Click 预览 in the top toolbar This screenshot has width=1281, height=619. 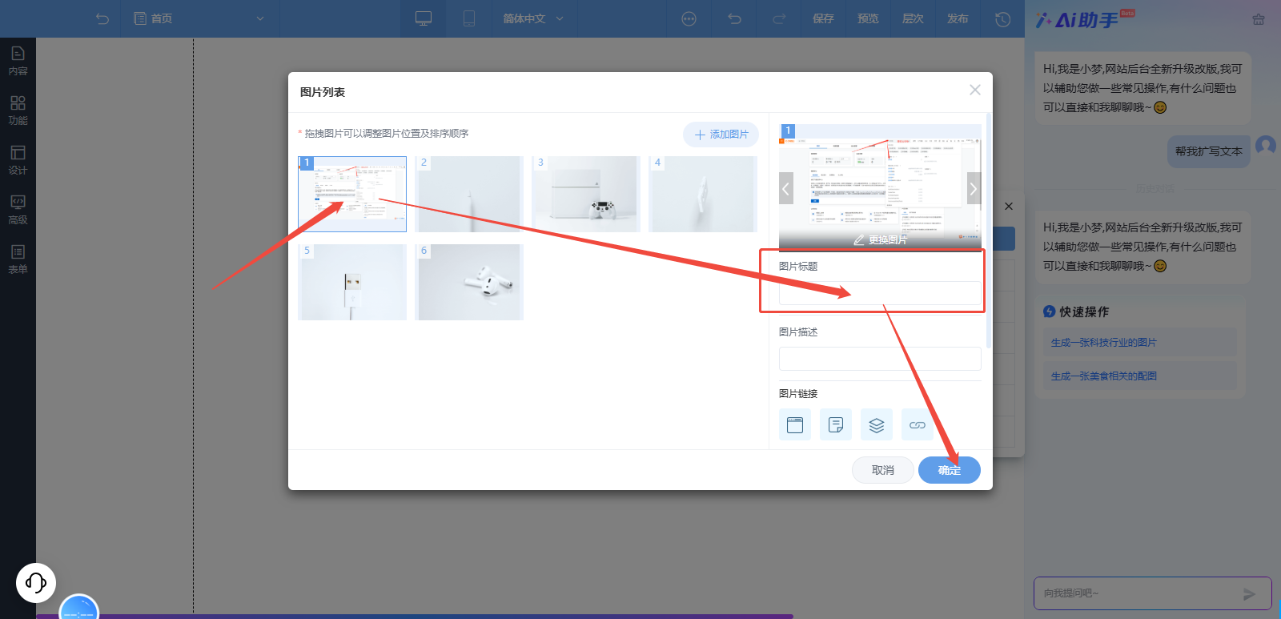(868, 18)
